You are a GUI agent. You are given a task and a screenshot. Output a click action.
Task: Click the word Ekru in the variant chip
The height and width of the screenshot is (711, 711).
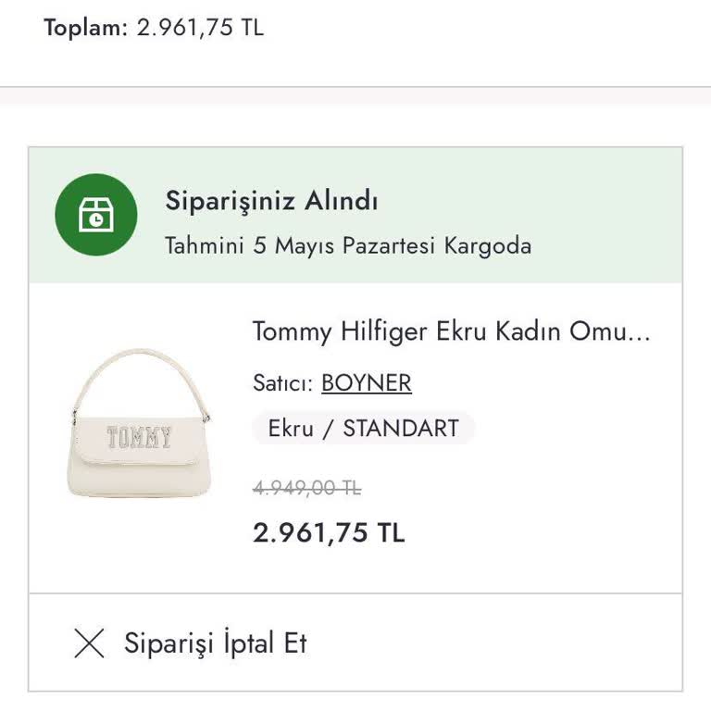coord(290,430)
